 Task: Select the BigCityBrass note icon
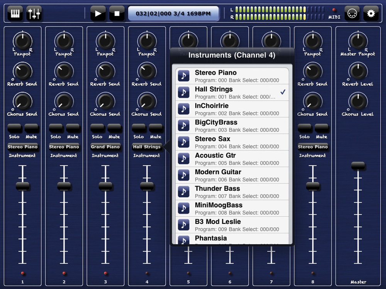point(184,126)
